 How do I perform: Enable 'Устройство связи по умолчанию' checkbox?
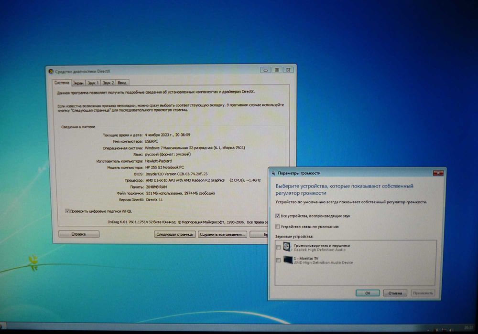pos(277,227)
